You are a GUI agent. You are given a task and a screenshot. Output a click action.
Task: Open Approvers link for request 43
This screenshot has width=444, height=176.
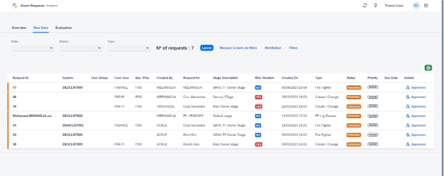(x=418, y=135)
